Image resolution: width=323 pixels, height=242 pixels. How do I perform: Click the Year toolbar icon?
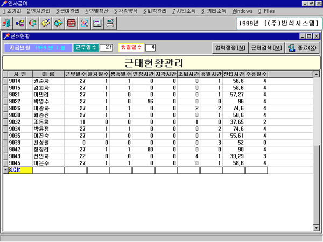pos(85,24)
